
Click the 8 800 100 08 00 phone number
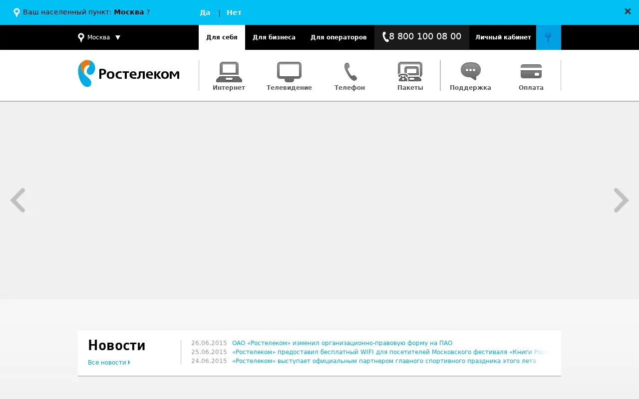coord(425,37)
